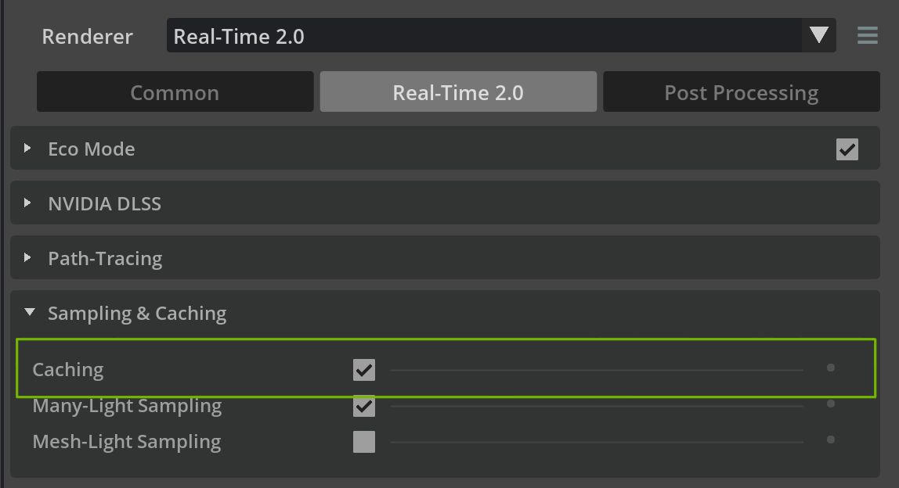Click the Mesh-Light Sampling label
The height and width of the screenshot is (488, 899).
[127, 442]
